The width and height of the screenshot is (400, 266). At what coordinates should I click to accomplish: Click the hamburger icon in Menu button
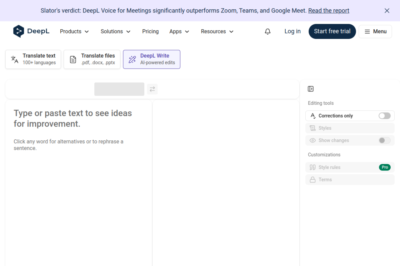click(x=367, y=31)
